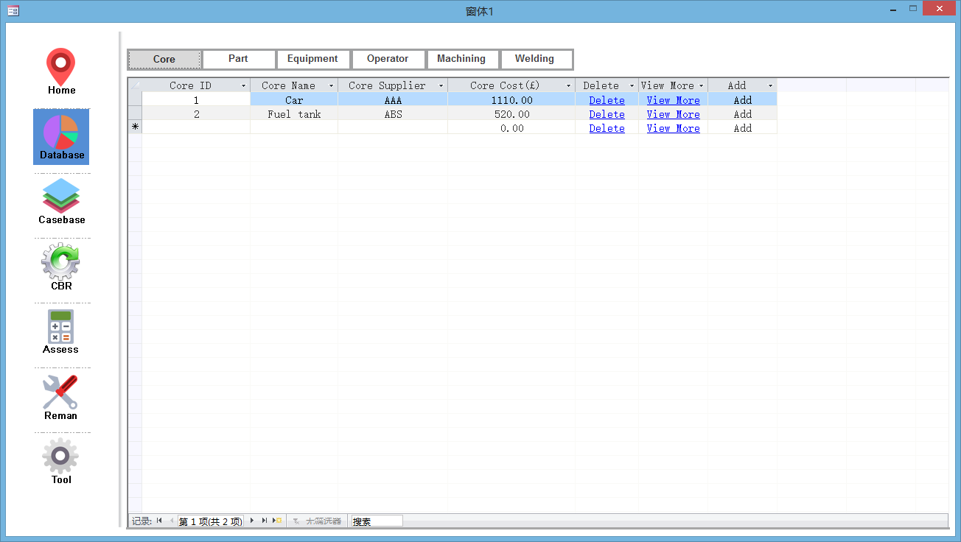Open Delete column header dropdown arrow
This screenshot has width=961, height=542.
(x=632, y=86)
